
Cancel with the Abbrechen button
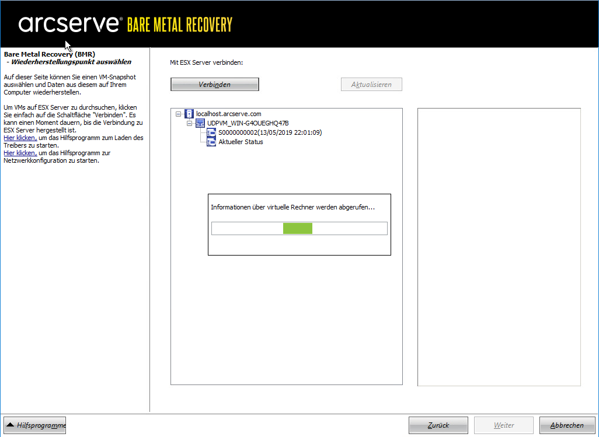tap(567, 425)
